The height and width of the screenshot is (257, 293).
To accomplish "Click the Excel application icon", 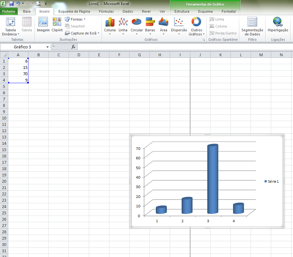I will [3, 3].
